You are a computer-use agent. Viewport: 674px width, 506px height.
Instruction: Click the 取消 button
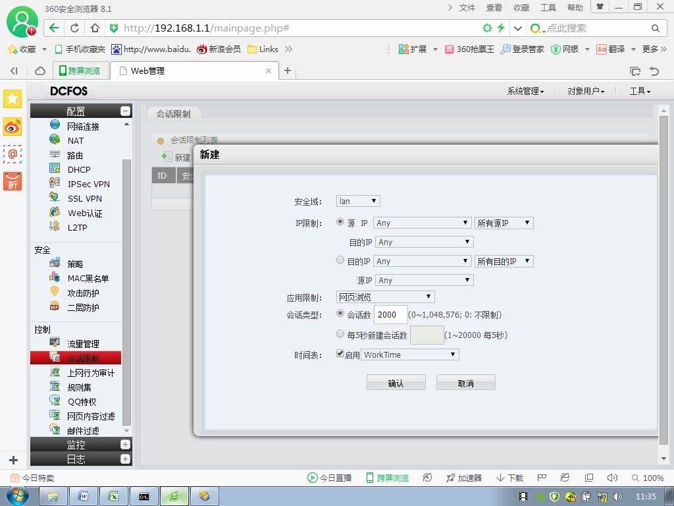coord(465,383)
